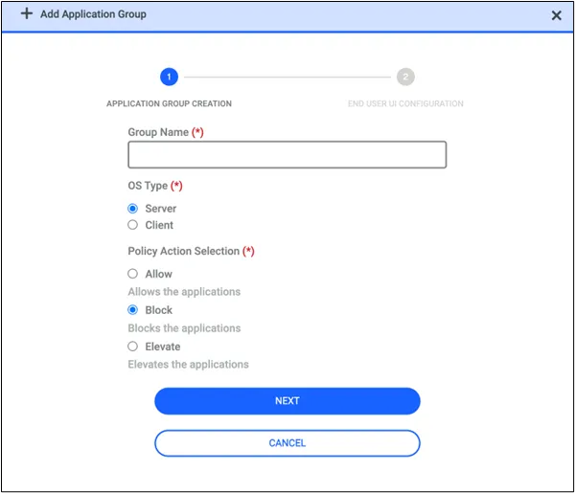575x493 pixels.
Task: Open the End User UI Configuration step
Action: coord(405,103)
